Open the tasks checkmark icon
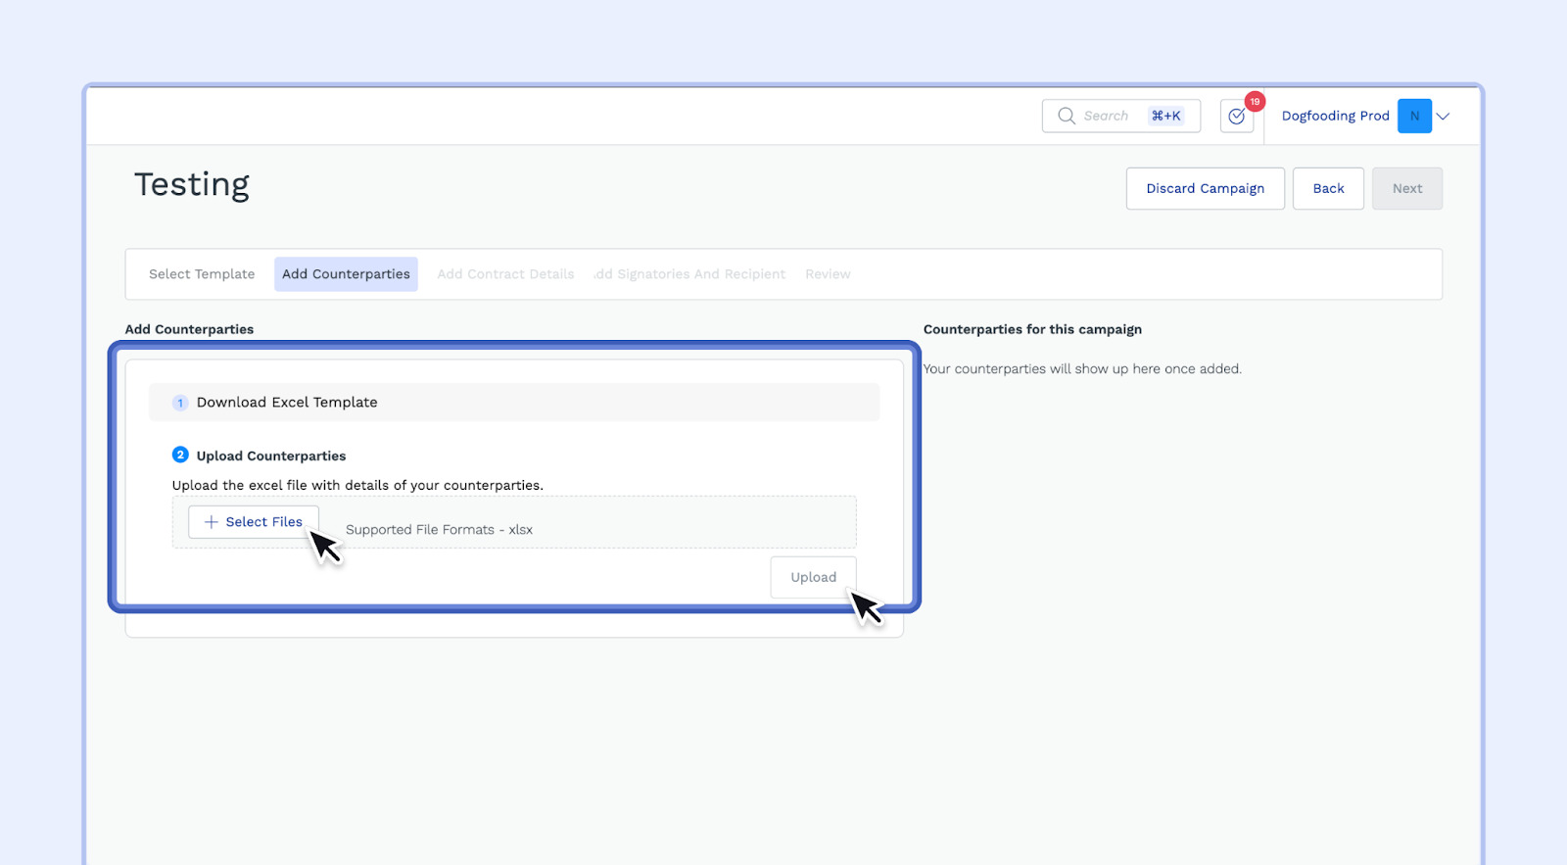Image resolution: width=1567 pixels, height=865 pixels. pos(1236,117)
